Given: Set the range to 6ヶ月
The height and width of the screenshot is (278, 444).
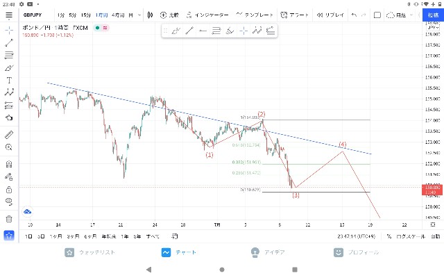Looking at the screenshot, I should (90, 236).
